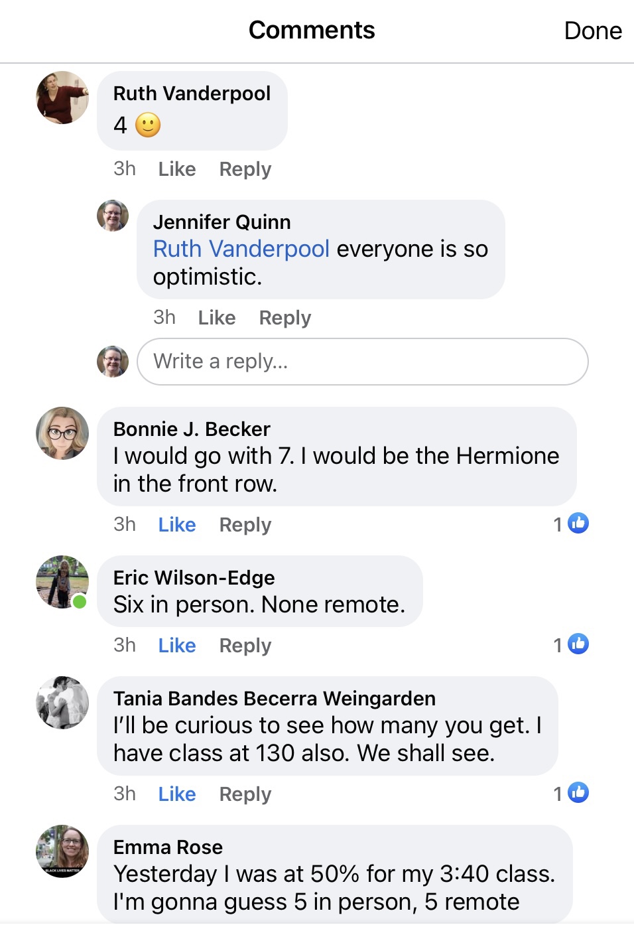Like Ruth Vanderpool's comment
Image resolution: width=634 pixels, height=925 pixels.
coord(176,169)
